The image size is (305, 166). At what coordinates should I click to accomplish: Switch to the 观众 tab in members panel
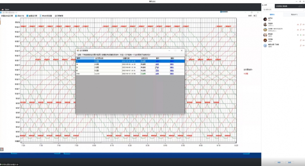pos(294,14)
